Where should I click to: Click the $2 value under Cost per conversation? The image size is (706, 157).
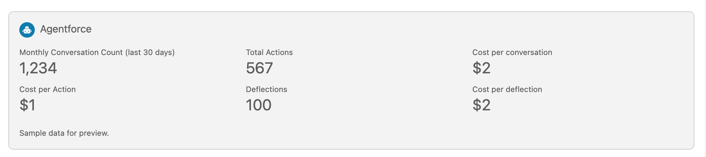click(x=481, y=68)
